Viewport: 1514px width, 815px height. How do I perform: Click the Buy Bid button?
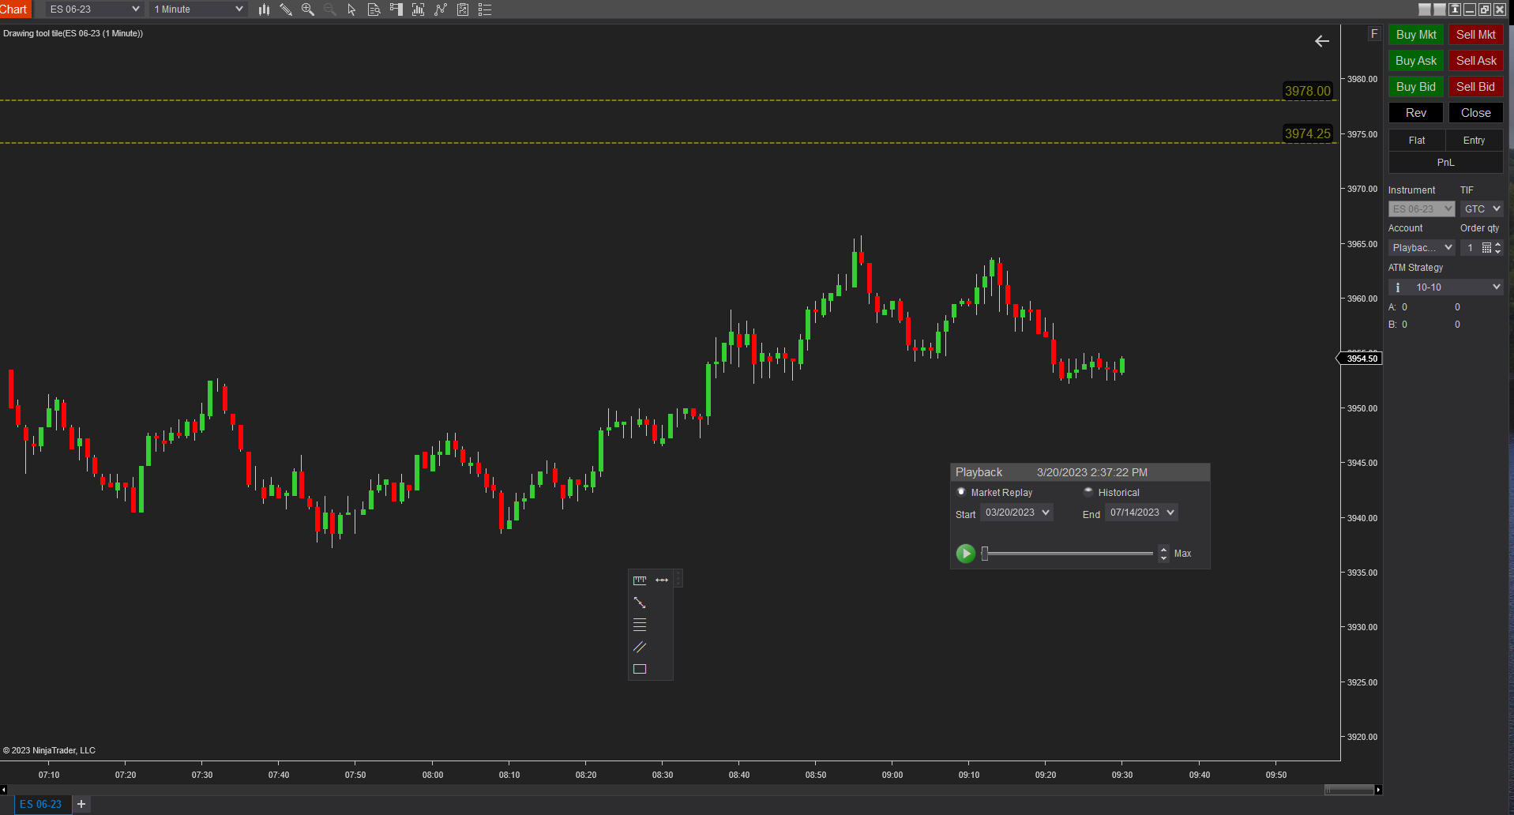pos(1416,87)
